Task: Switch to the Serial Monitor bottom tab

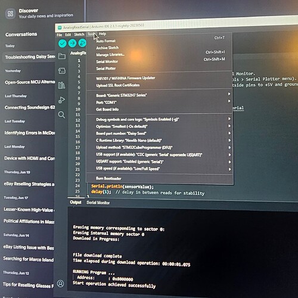Action: click(x=98, y=203)
